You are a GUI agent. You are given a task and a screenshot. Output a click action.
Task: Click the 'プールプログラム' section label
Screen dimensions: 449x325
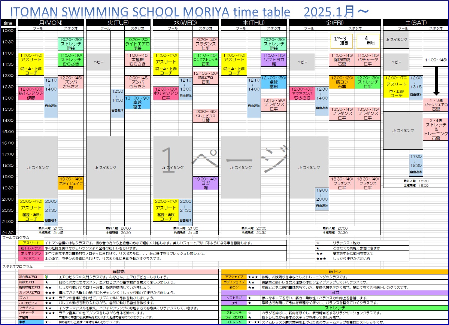[x=16, y=238]
